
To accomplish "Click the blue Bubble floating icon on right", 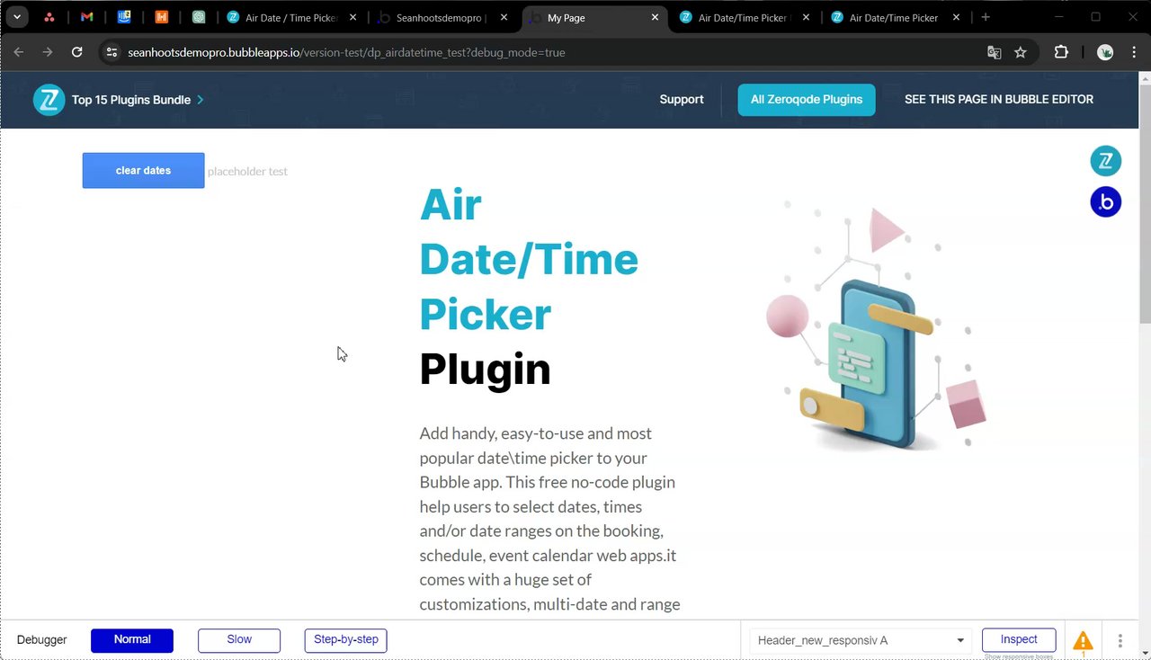I will pos(1106,202).
